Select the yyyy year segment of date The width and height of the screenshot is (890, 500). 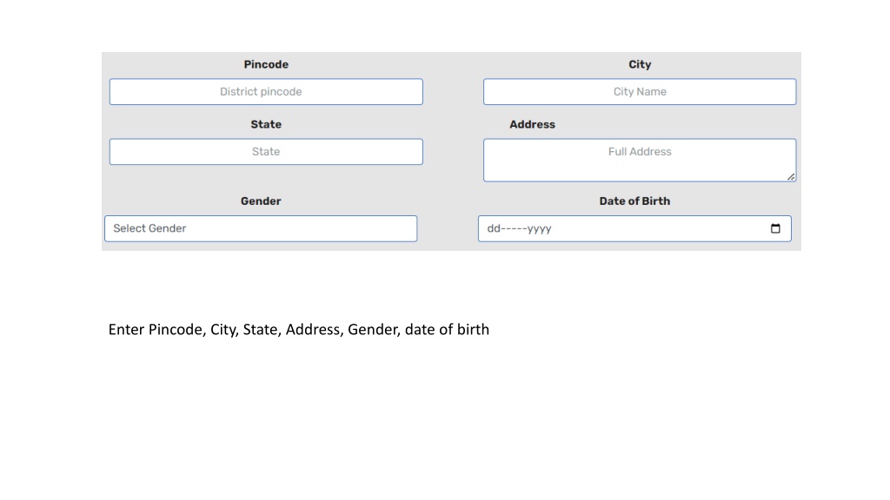point(539,229)
